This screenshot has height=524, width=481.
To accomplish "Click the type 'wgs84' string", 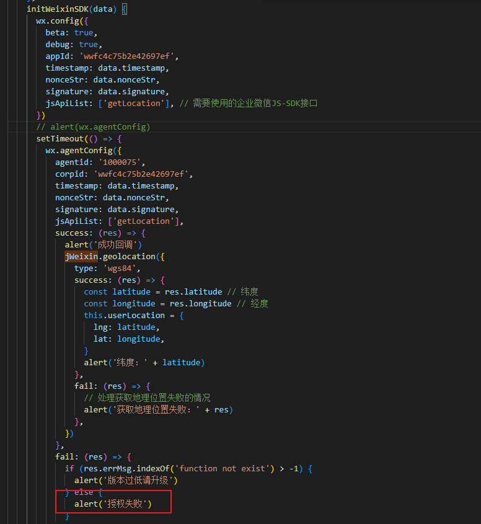I will point(120,269).
